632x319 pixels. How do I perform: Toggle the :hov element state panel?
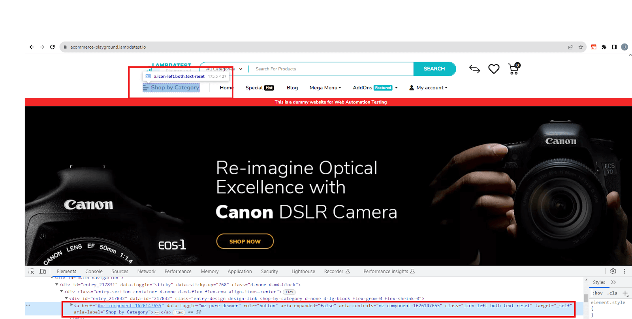tap(598, 293)
